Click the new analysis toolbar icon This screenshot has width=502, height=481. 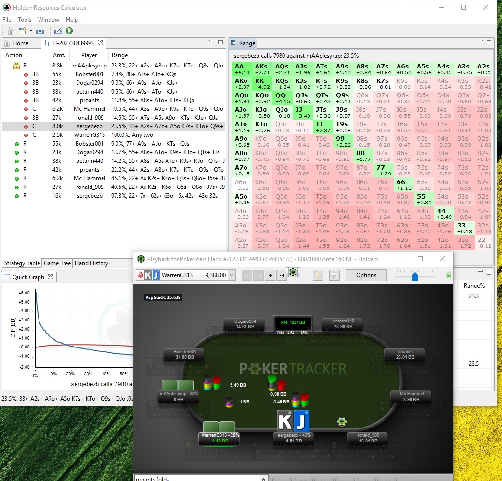point(22,31)
